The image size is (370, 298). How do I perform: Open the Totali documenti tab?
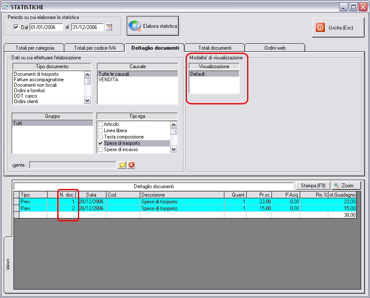pos(215,48)
